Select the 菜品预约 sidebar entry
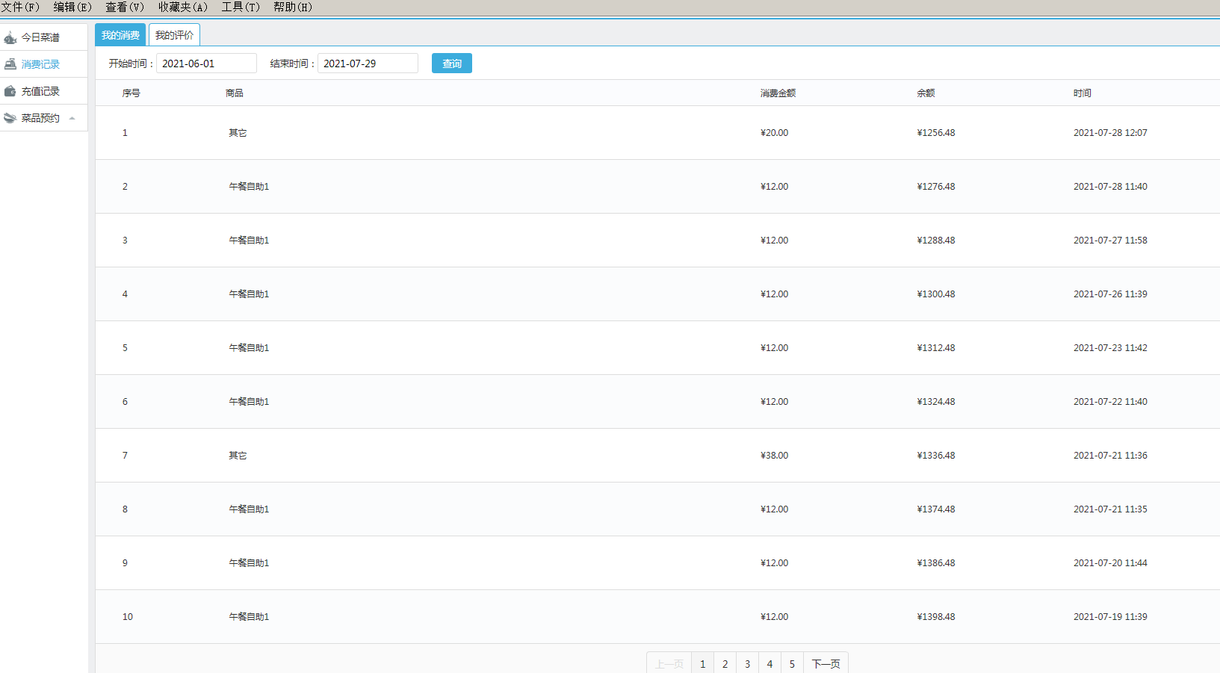 [x=44, y=118]
